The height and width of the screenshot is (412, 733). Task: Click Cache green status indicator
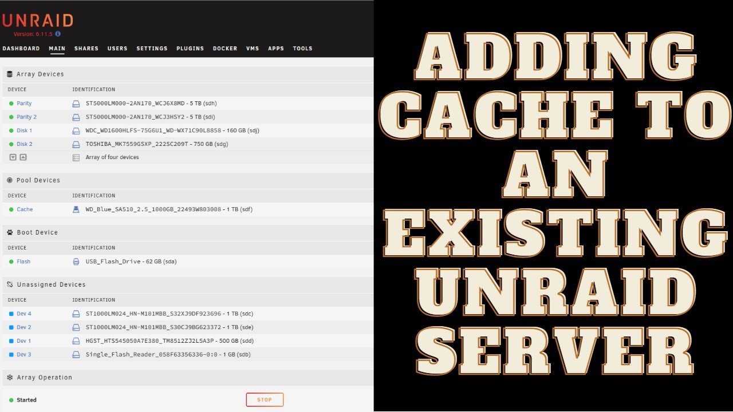click(x=11, y=209)
